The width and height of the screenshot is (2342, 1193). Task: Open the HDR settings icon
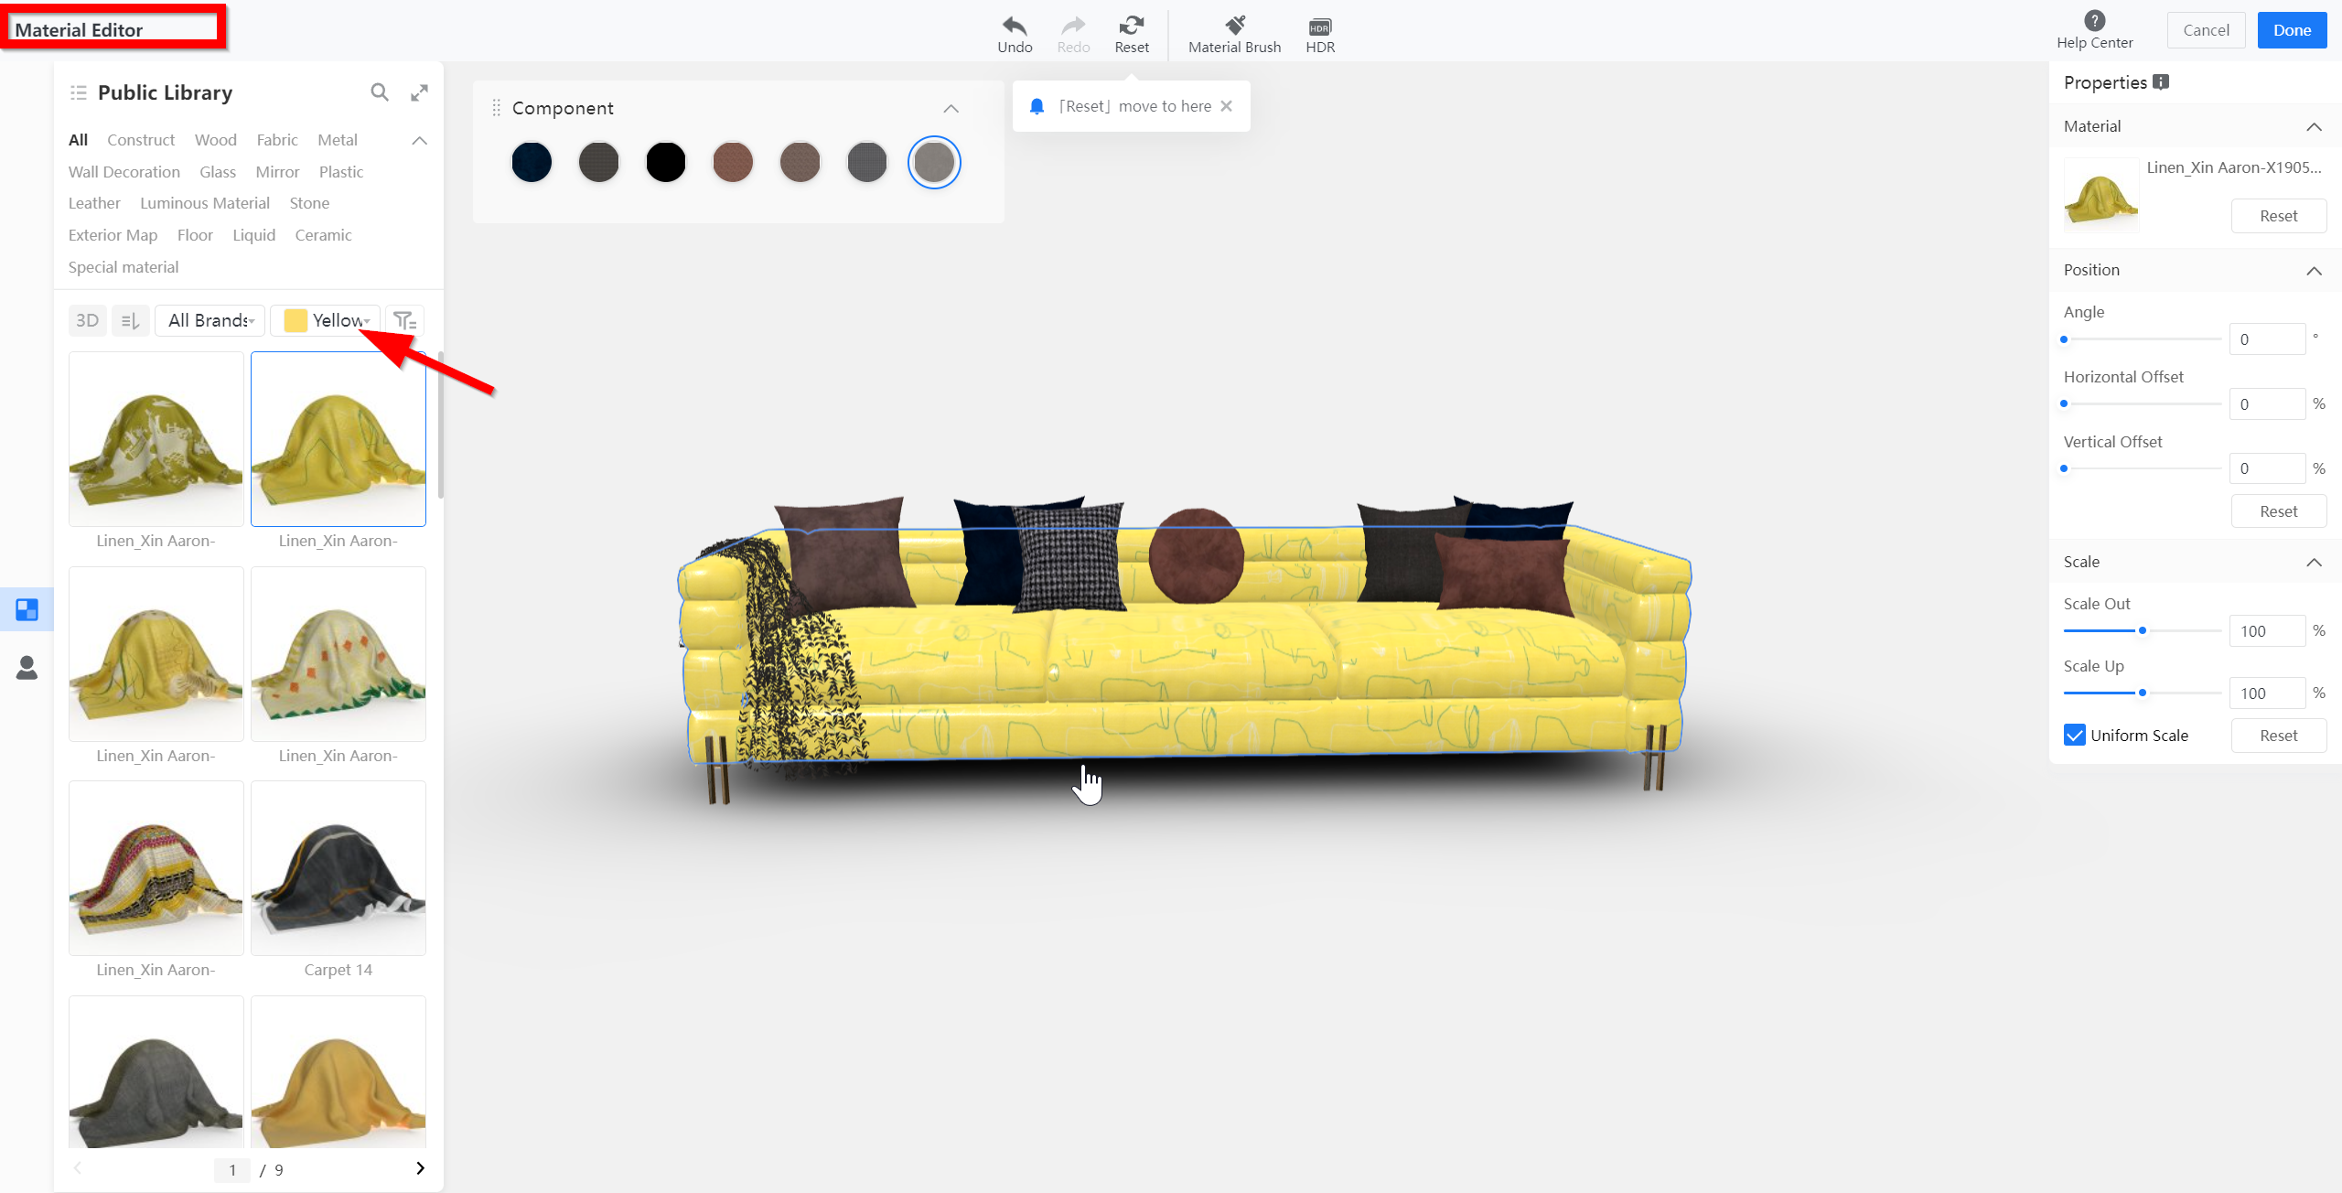pos(1319,27)
